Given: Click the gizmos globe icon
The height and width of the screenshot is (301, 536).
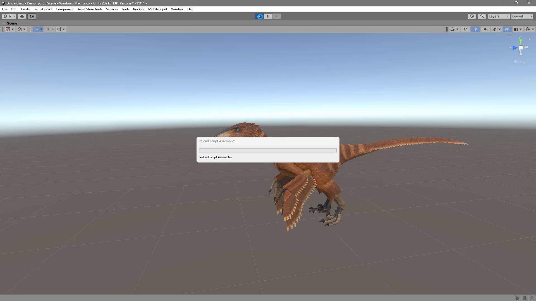Looking at the screenshot, I should (x=527, y=29).
